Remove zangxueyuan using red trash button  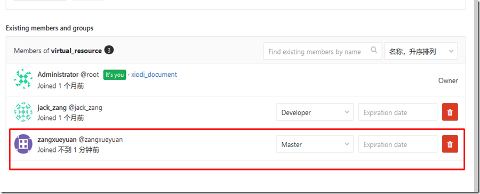coord(450,144)
